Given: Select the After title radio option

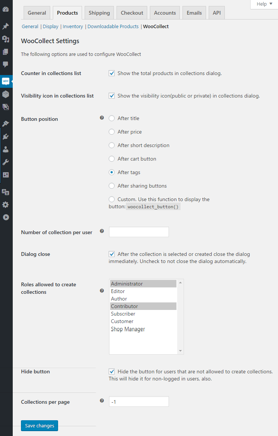Looking at the screenshot, I should (x=112, y=118).
